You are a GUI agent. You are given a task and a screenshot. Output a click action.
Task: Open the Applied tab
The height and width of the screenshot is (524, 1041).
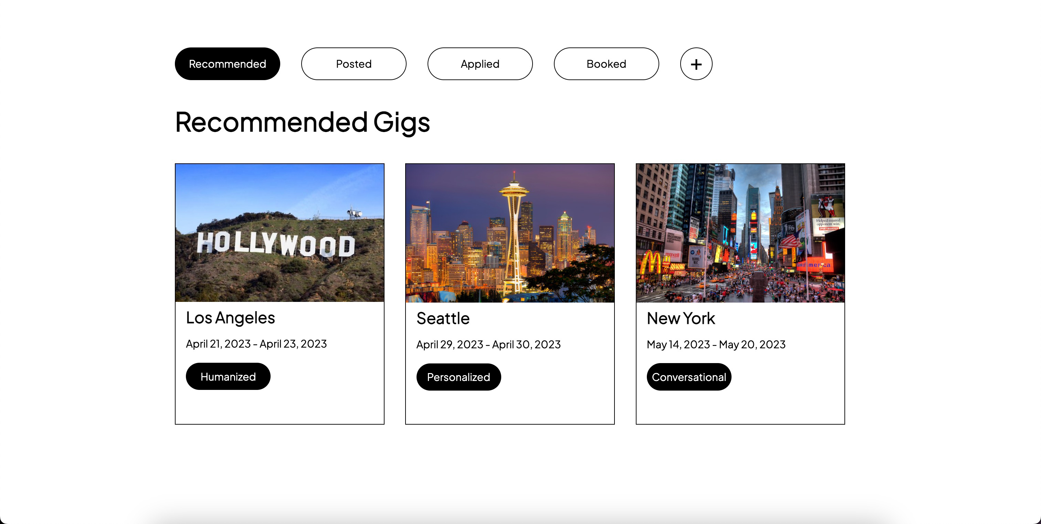click(x=480, y=64)
